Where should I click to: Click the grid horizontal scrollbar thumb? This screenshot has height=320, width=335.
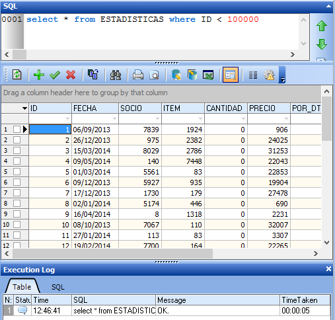click(x=112, y=254)
